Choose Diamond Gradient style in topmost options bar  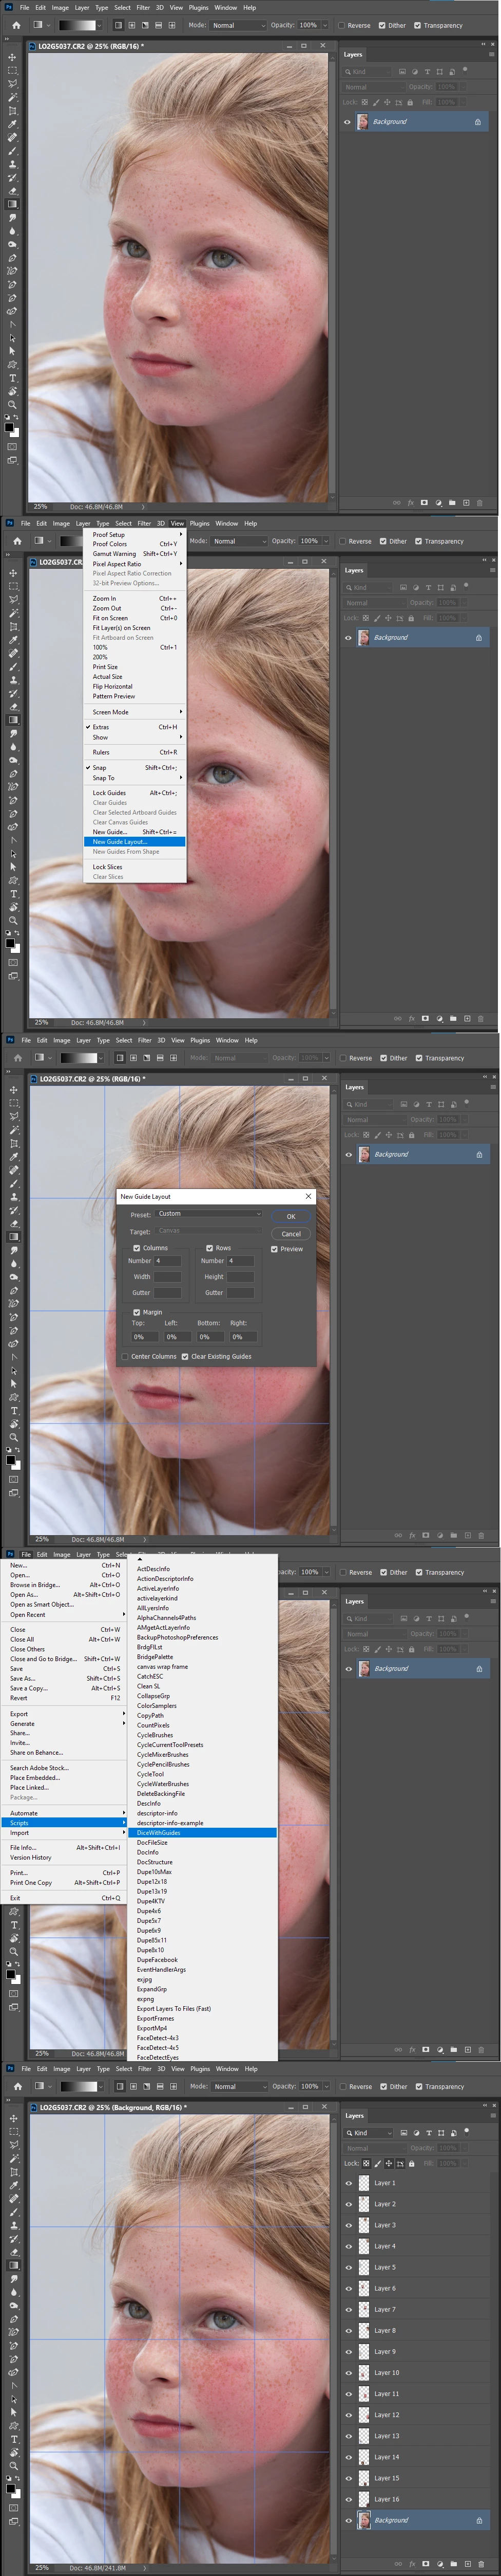[171, 25]
